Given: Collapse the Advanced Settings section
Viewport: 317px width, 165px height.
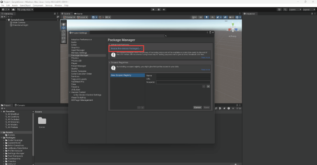Looking at the screenshot, I should [x=110, y=45].
